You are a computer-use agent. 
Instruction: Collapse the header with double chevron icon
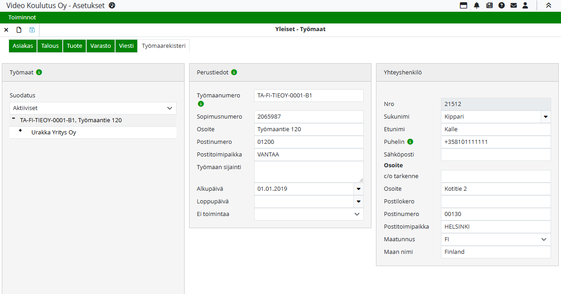(549, 5)
